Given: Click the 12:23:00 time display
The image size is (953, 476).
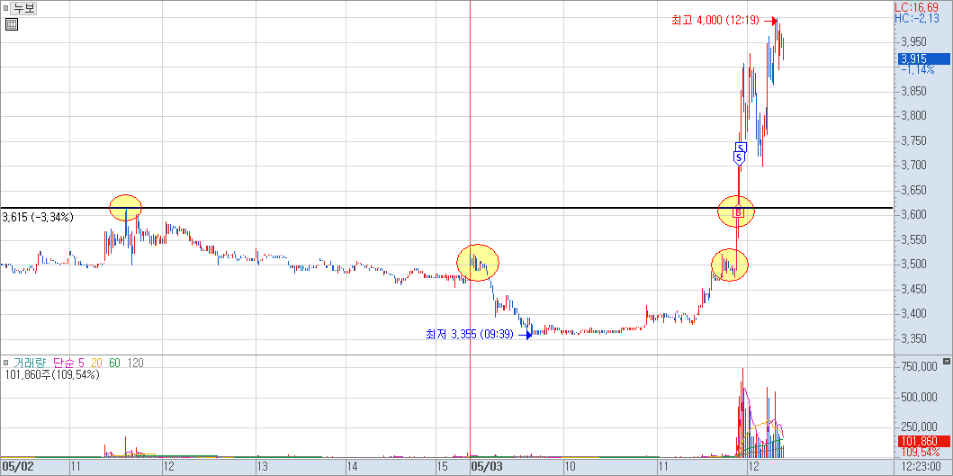Looking at the screenshot, I should tap(922, 467).
